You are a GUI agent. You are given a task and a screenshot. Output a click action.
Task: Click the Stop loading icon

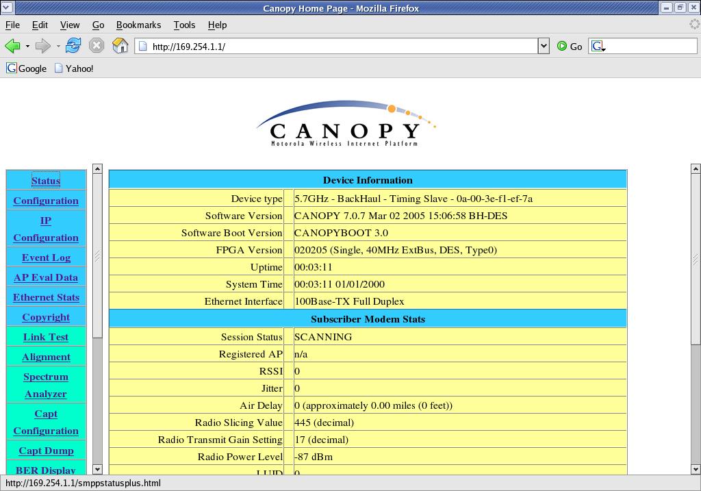[97, 46]
